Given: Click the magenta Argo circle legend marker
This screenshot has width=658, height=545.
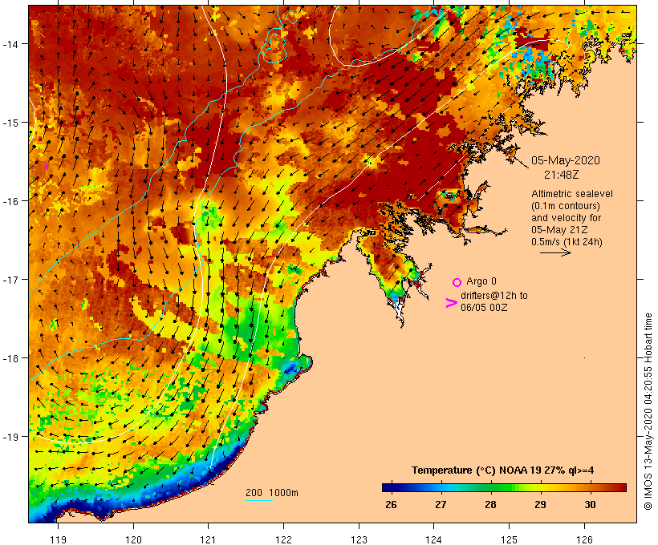Looking at the screenshot, I should [x=457, y=283].
